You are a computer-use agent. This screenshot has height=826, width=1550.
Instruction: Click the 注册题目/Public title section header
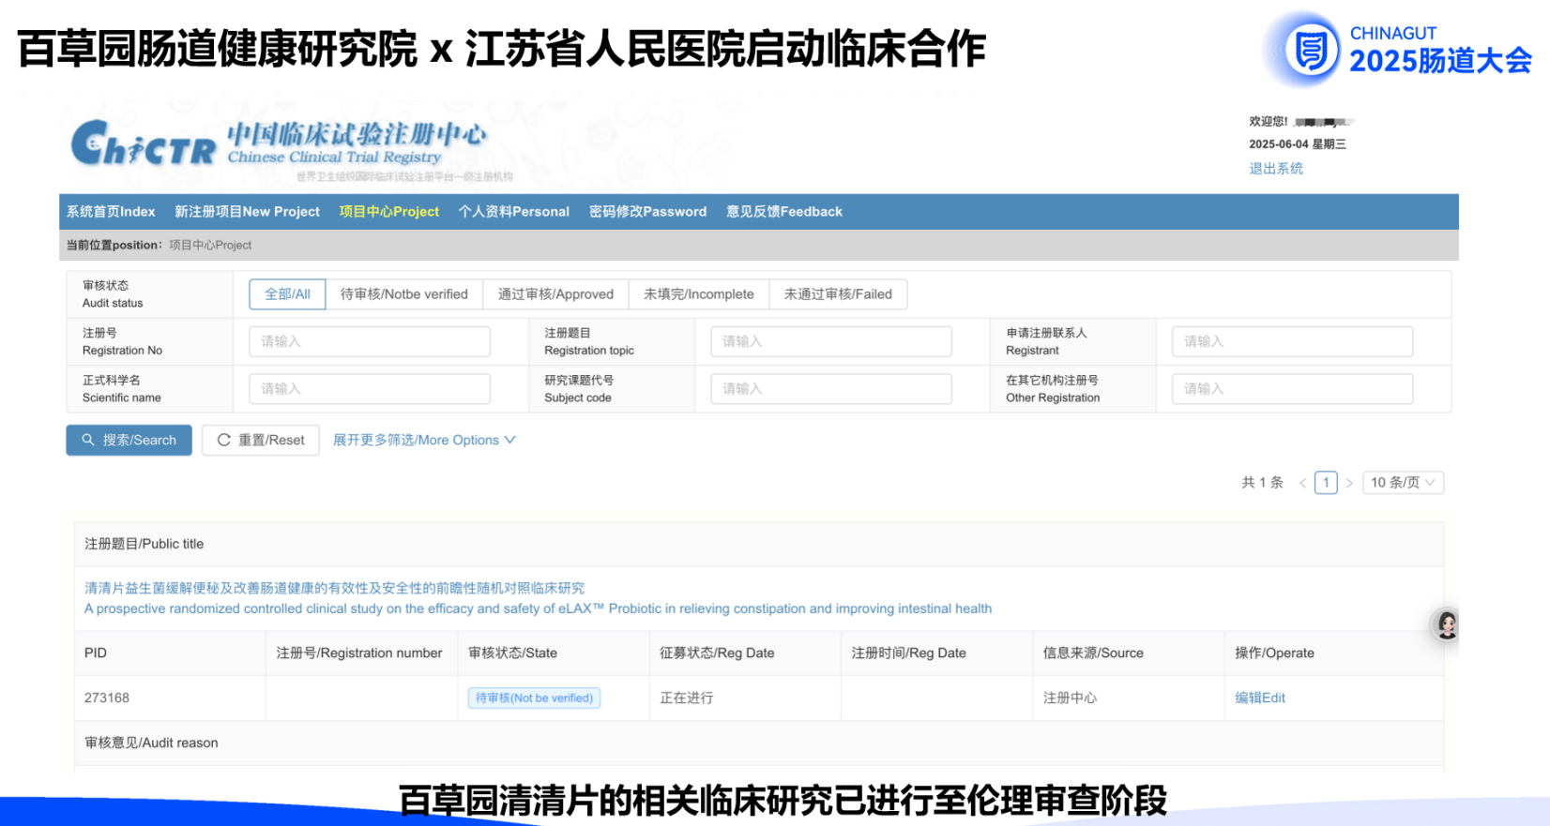pos(144,544)
